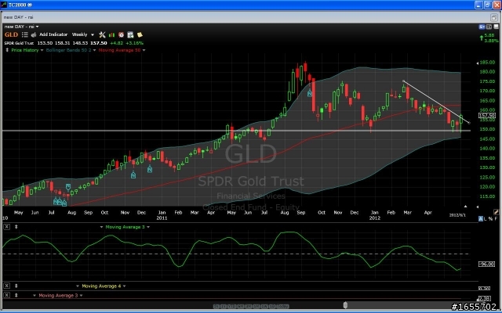
Task: Open the yellow sticky note icon
Action: (140, 34)
